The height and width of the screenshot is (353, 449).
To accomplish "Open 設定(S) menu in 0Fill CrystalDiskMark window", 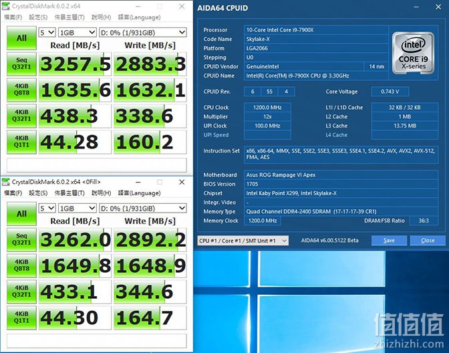I will coord(38,193).
